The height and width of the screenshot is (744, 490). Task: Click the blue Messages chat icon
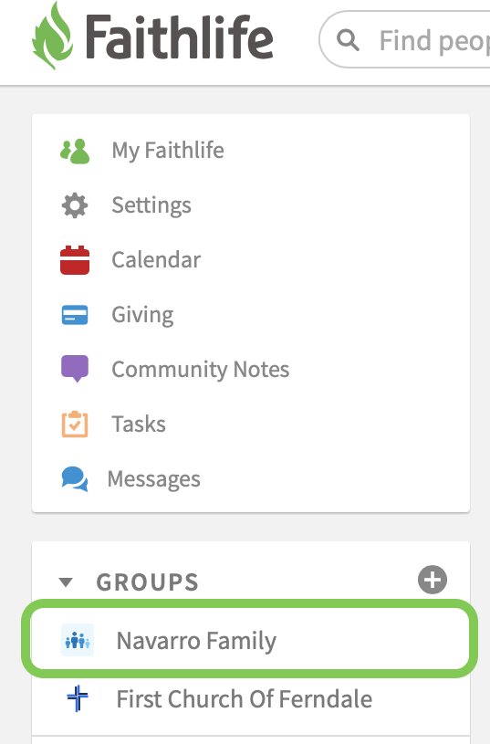[75, 478]
